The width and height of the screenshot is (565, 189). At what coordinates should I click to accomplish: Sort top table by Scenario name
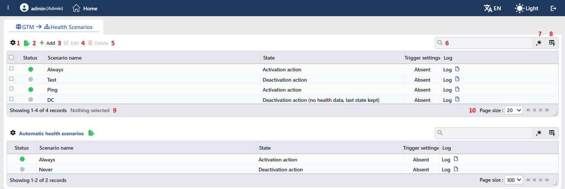[x=65, y=58]
